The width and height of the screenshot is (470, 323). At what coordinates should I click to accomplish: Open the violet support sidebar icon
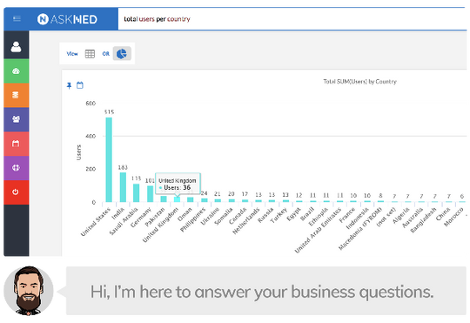17,168
